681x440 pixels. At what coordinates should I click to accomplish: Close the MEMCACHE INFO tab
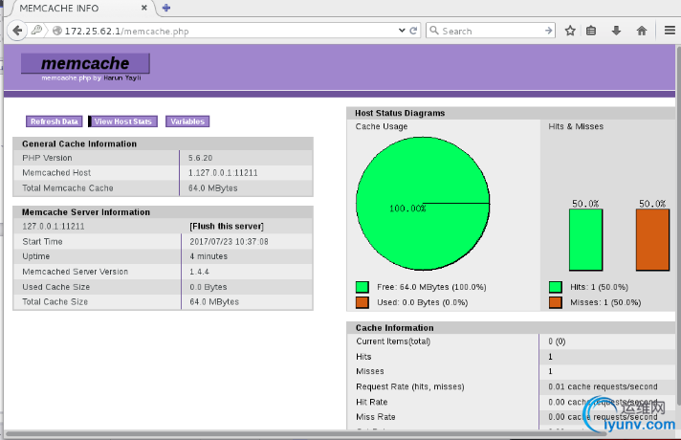(x=144, y=8)
